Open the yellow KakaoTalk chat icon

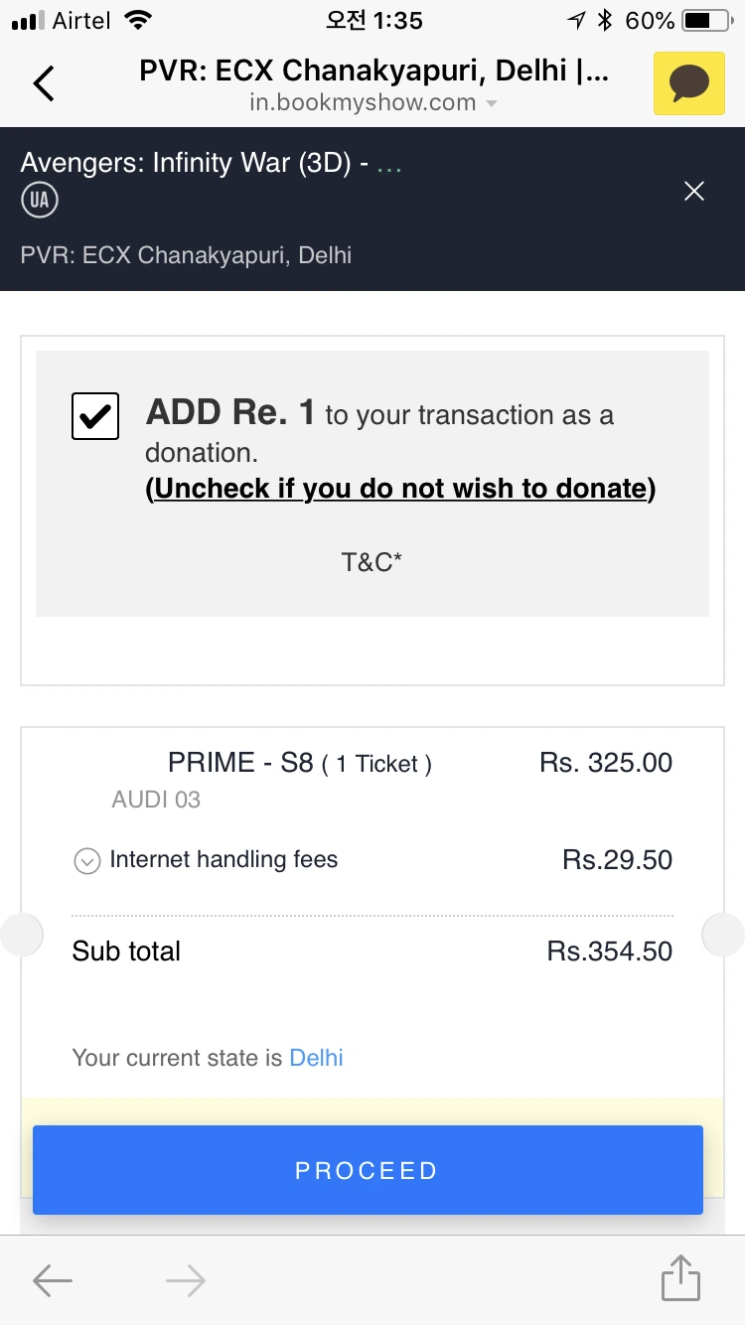pyautogui.click(x=688, y=83)
